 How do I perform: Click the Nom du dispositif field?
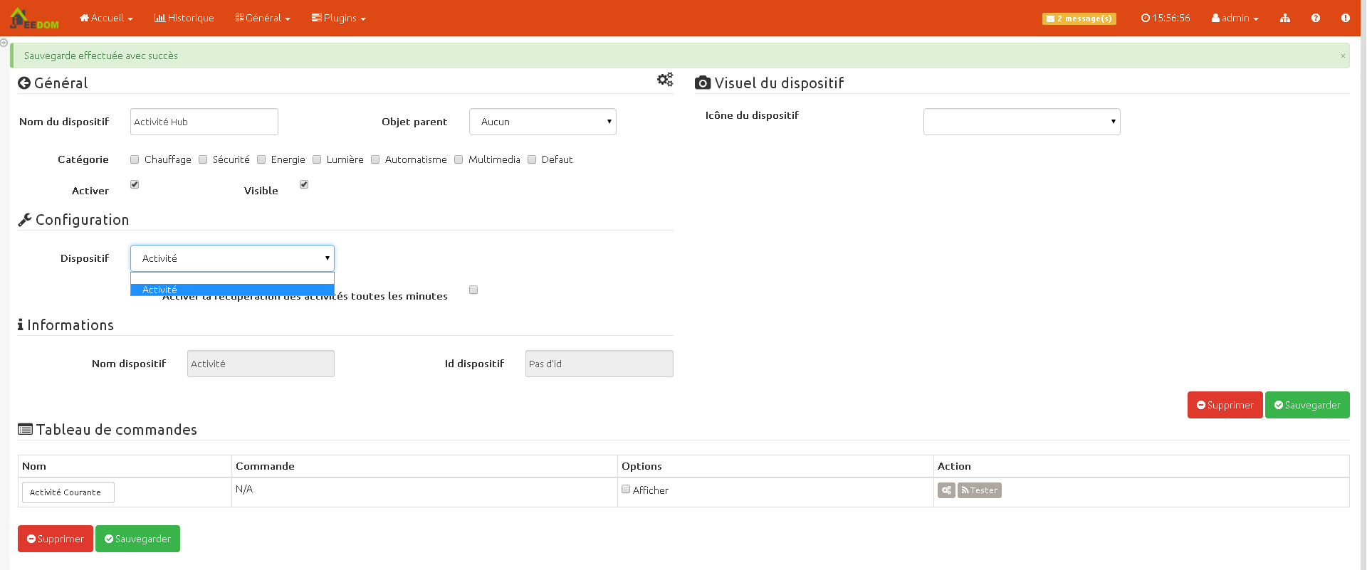(x=204, y=122)
